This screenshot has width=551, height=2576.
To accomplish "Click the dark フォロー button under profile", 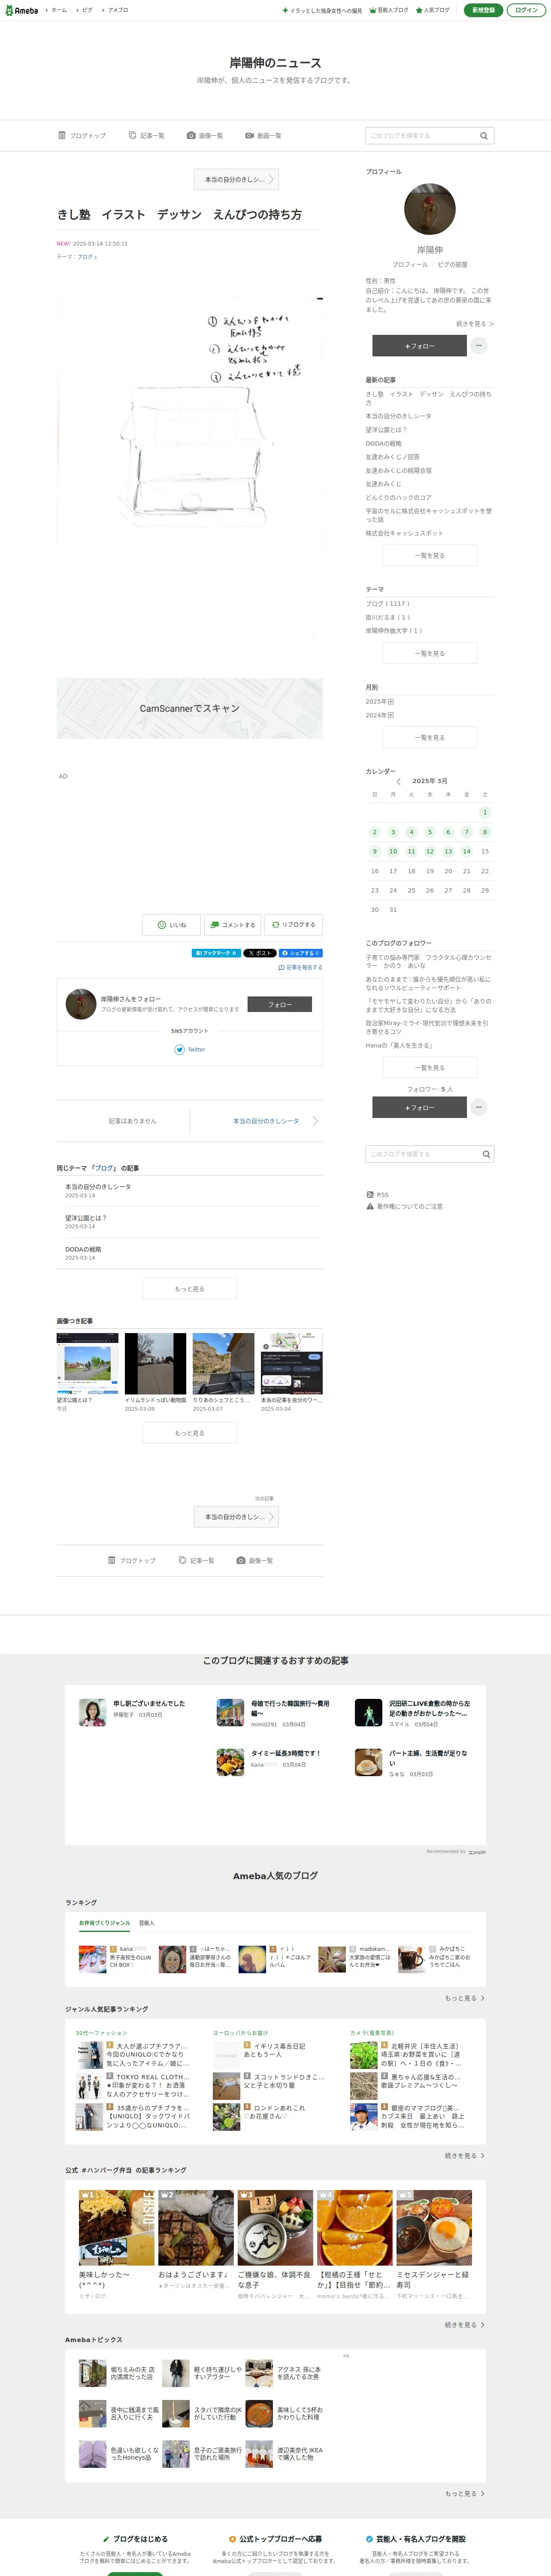I will (x=419, y=346).
